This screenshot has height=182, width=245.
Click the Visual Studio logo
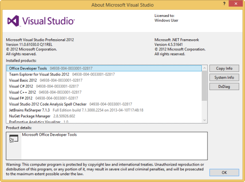point(41,21)
